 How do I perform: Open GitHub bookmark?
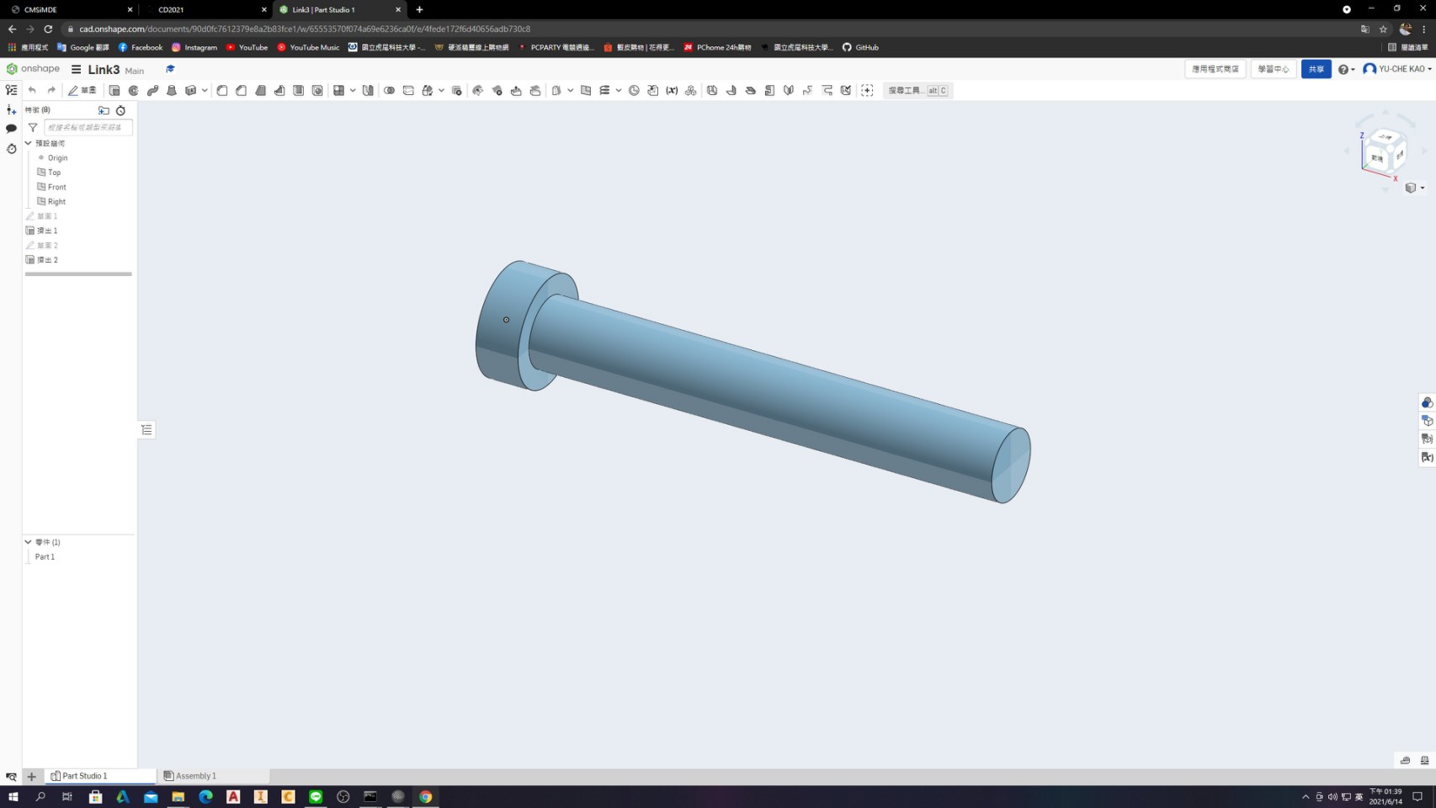coord(860,47)
